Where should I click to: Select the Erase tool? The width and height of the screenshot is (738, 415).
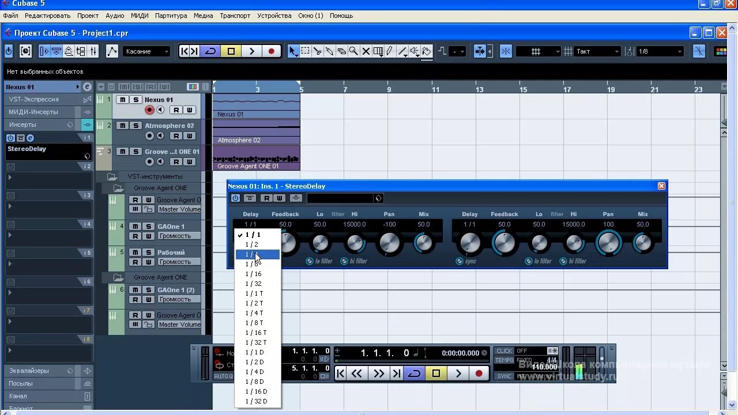pos(342,51)
